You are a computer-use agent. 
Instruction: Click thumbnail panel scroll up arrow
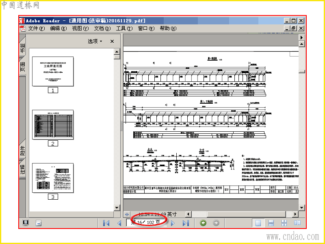tap(117, 52)
